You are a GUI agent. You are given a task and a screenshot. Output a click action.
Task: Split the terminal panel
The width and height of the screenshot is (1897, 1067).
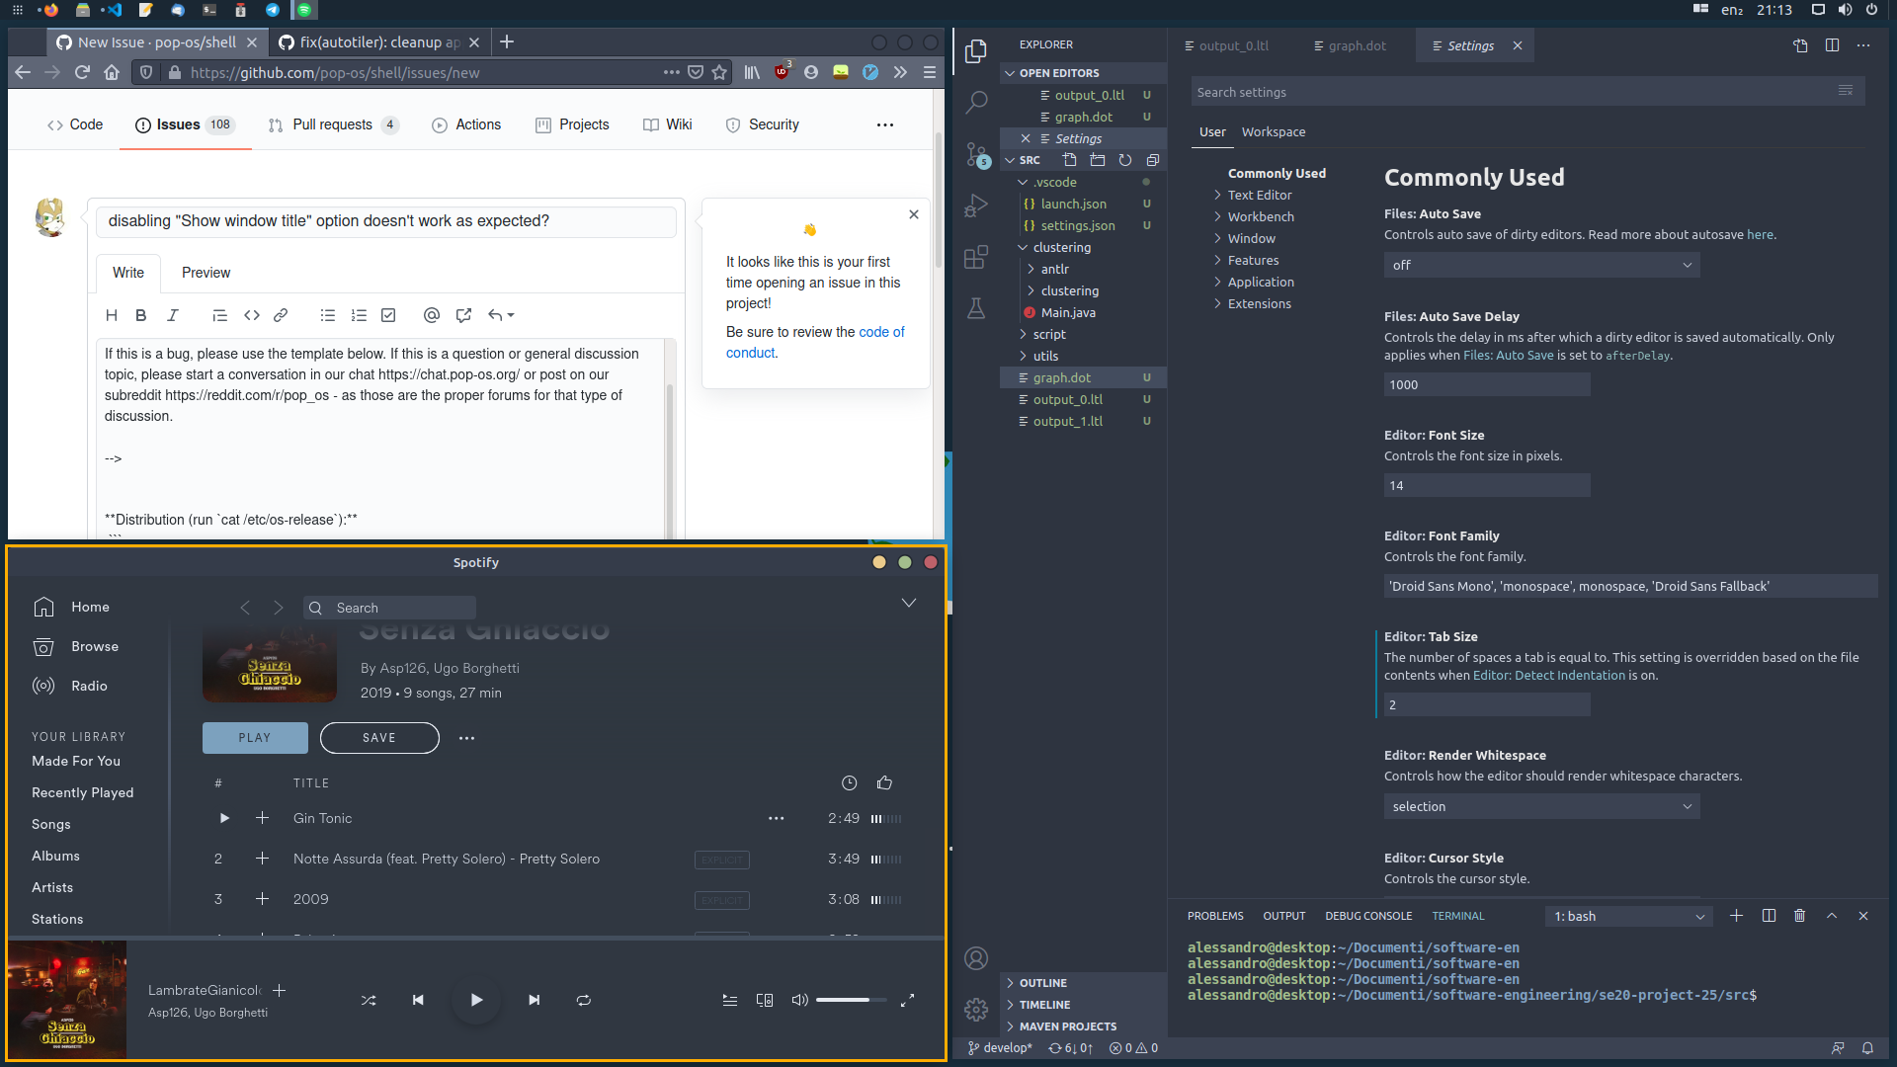tap(1769, 916)
